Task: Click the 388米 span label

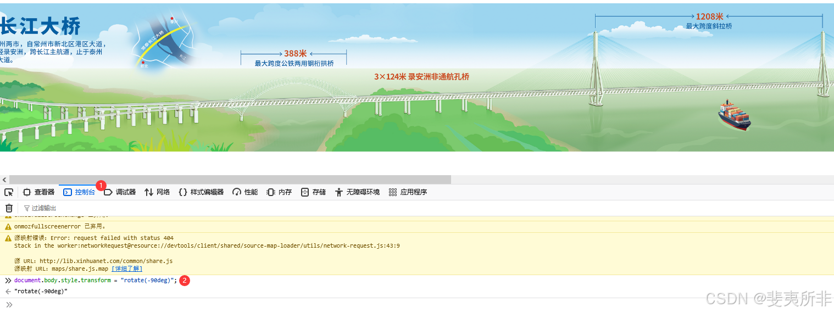Action: coord(295,53)
